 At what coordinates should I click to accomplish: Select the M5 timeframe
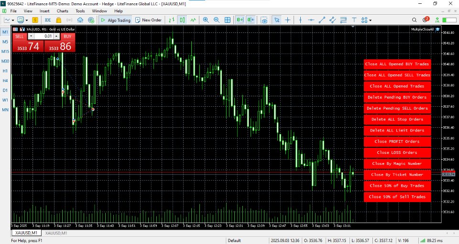tap(5, 42)
